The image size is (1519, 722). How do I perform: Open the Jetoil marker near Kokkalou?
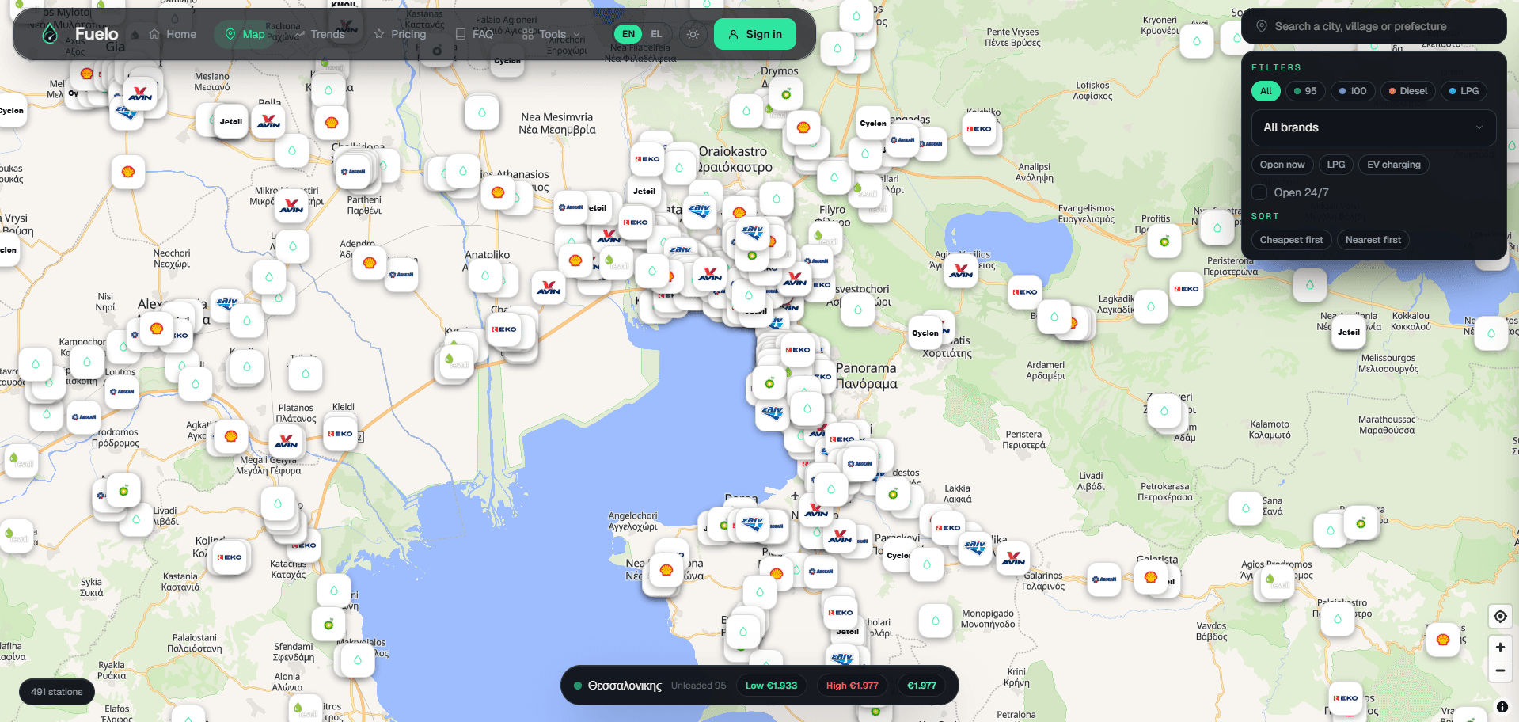pyautogui.click(x=1349, y=332)
